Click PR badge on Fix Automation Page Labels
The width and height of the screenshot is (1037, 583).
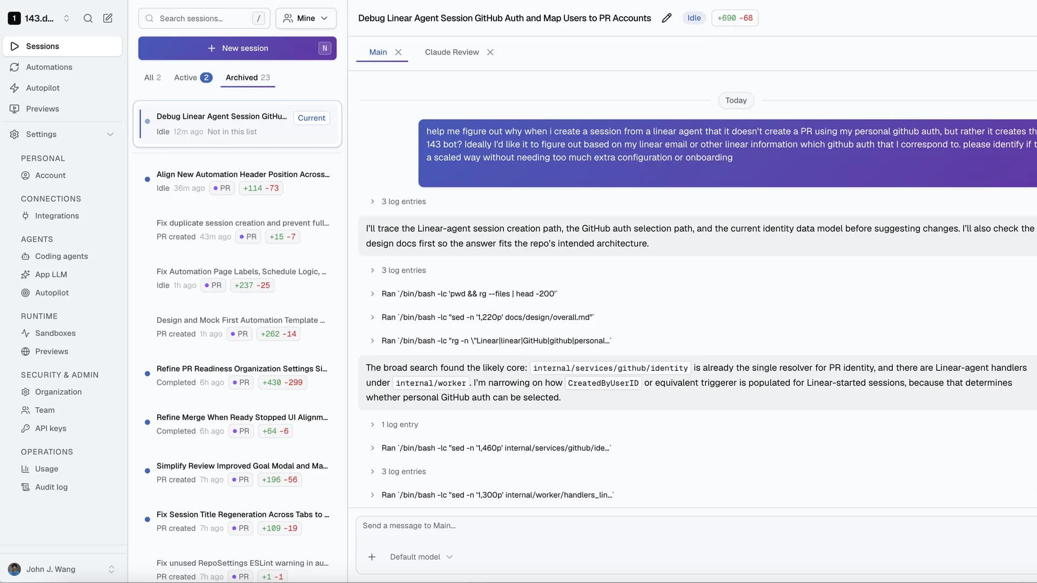213,286
